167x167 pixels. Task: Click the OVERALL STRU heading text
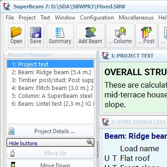pos(135,72)
